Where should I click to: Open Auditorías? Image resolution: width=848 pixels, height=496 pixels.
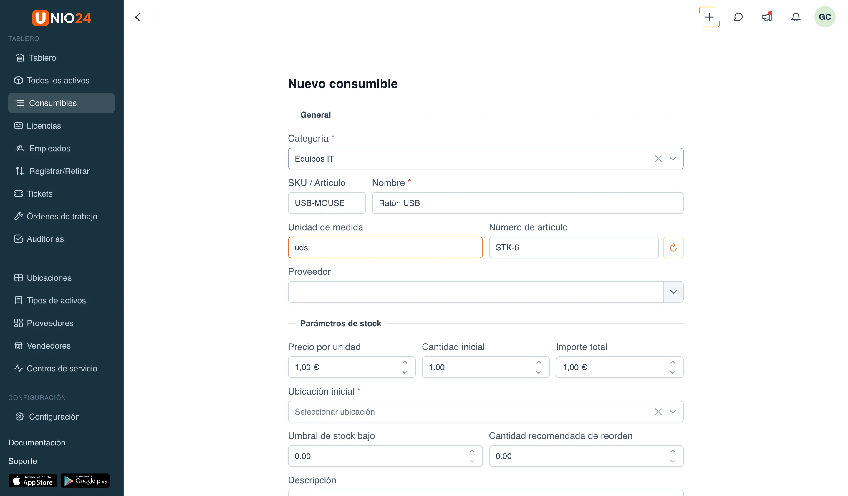tap(61, 239)
